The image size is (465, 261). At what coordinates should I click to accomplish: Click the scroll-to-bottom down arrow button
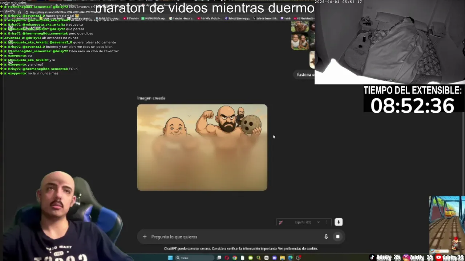[x=338, y=222]
